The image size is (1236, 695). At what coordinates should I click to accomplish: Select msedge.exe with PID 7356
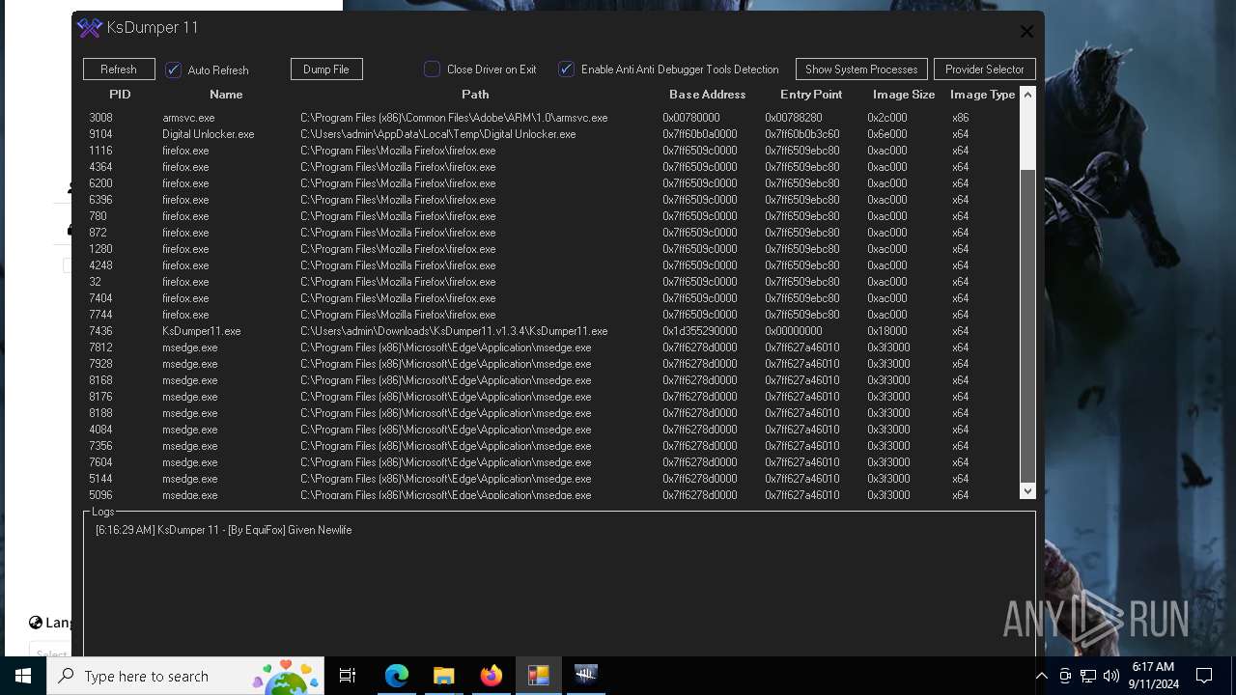pos(550,446)
